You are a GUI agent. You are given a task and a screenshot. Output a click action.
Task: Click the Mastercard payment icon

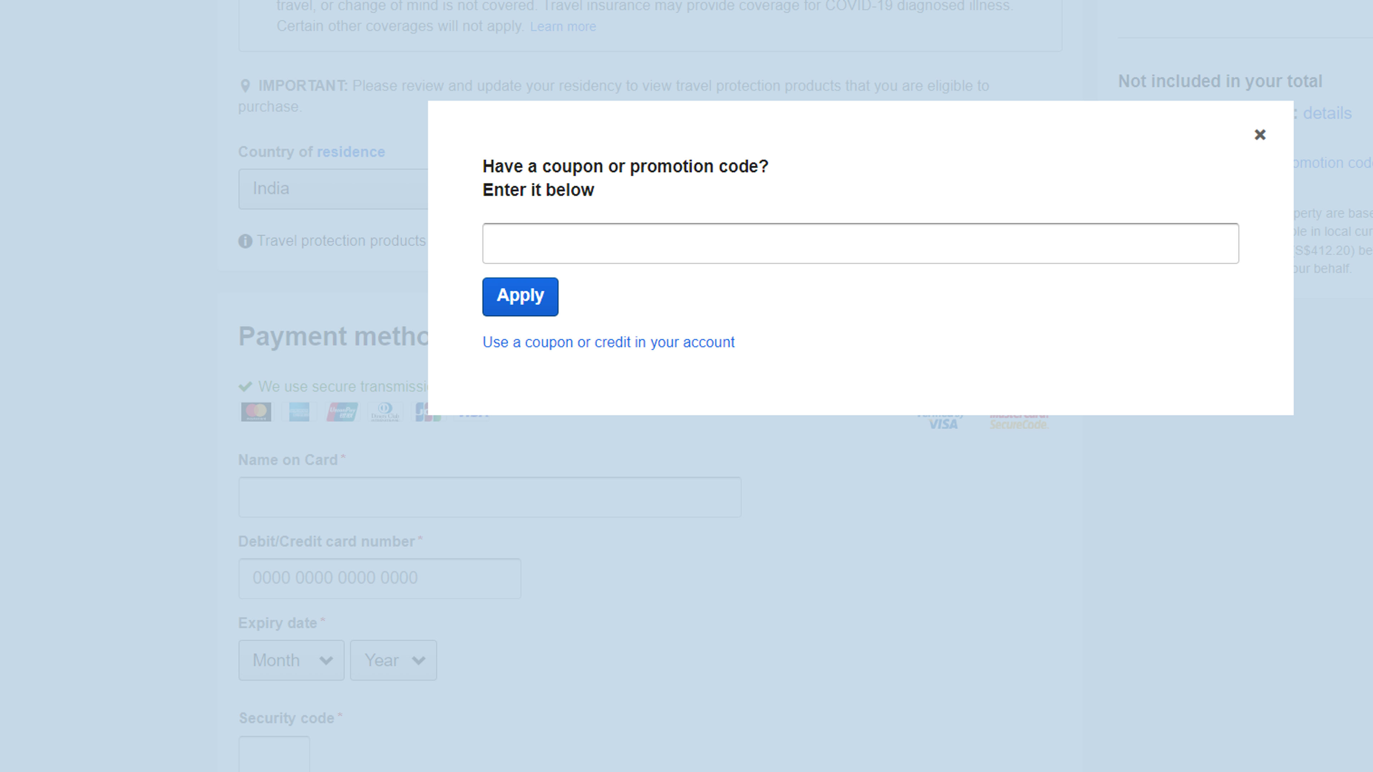[256, 412]
